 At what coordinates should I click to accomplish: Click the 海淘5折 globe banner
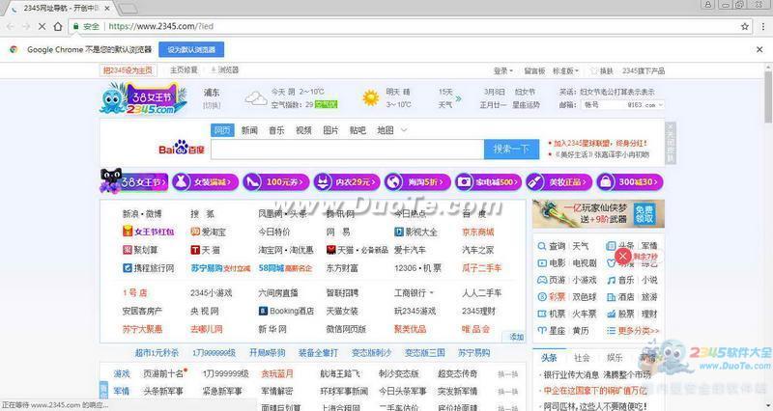[x=417, y=182]
